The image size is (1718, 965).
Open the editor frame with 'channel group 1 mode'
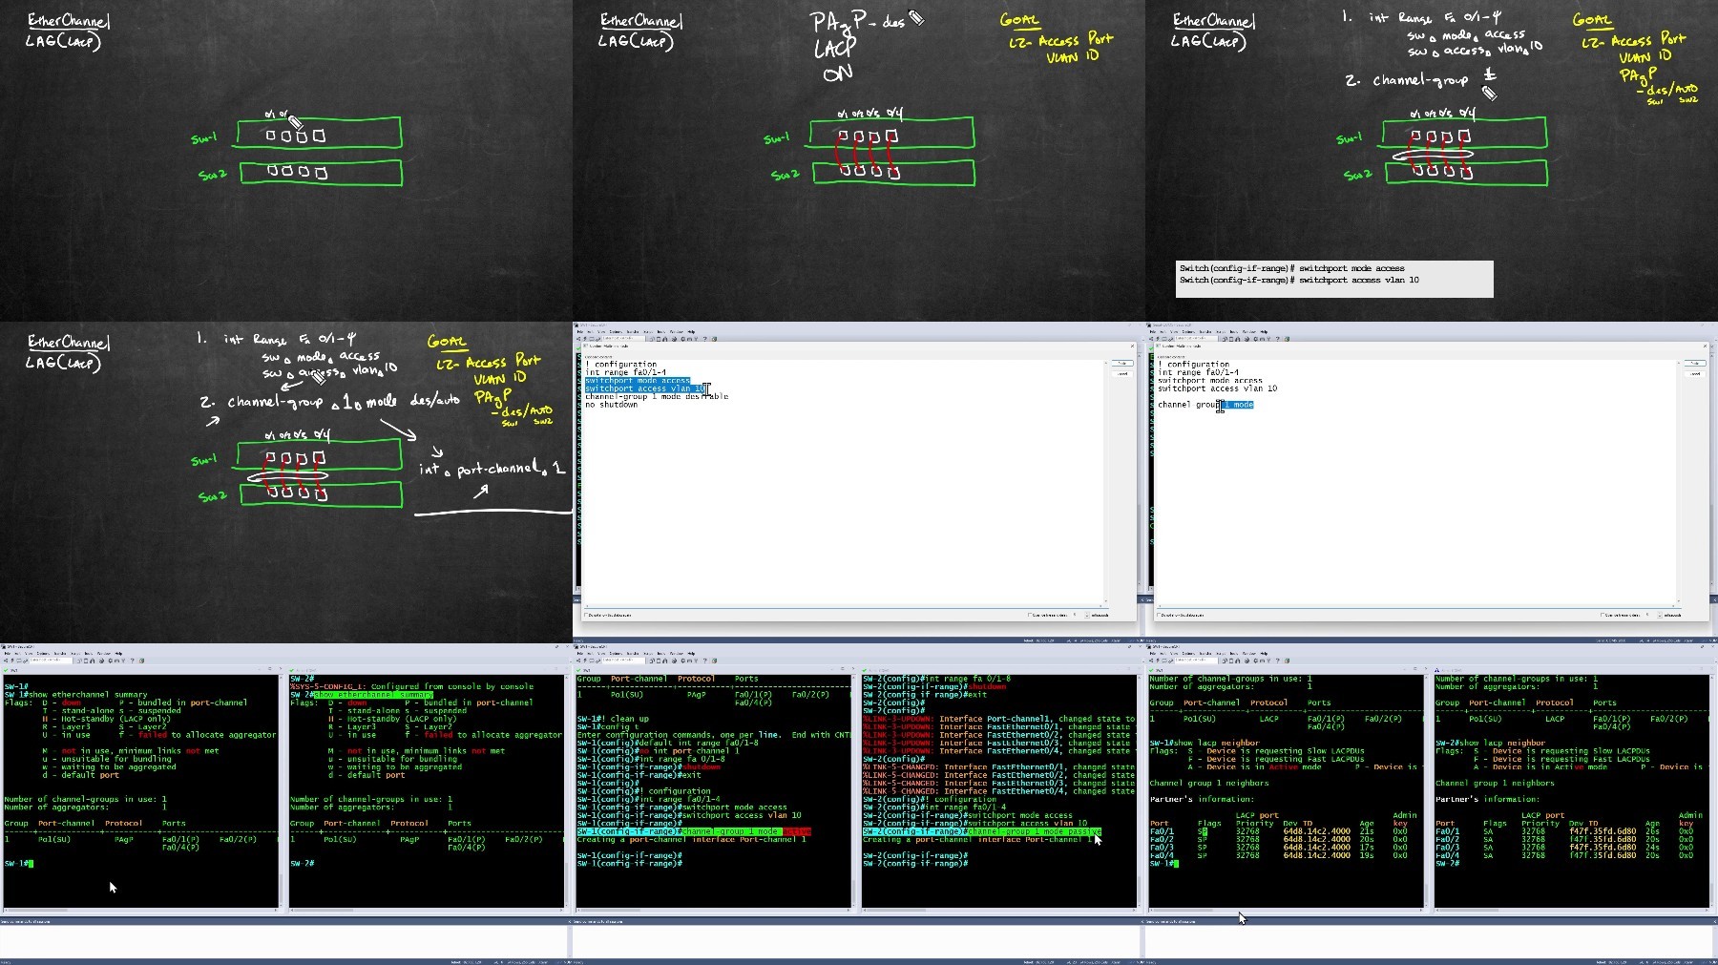pyautogui.click(x=1432, y=482)
